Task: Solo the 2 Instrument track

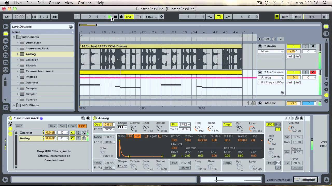Action: coord(305,72)
